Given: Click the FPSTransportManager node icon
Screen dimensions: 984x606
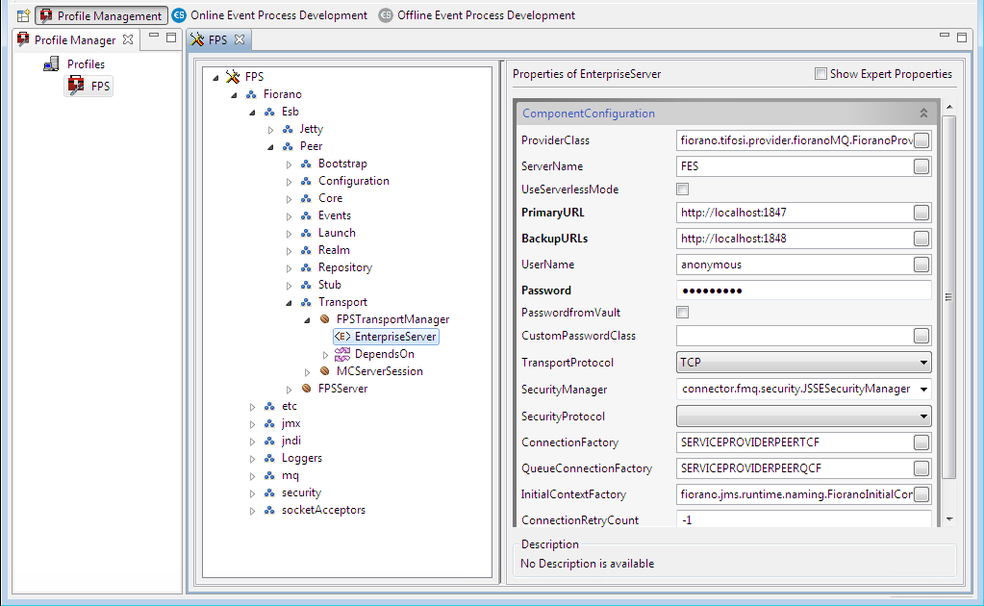Looking at the screenshot, I should [x=325, y=319].
